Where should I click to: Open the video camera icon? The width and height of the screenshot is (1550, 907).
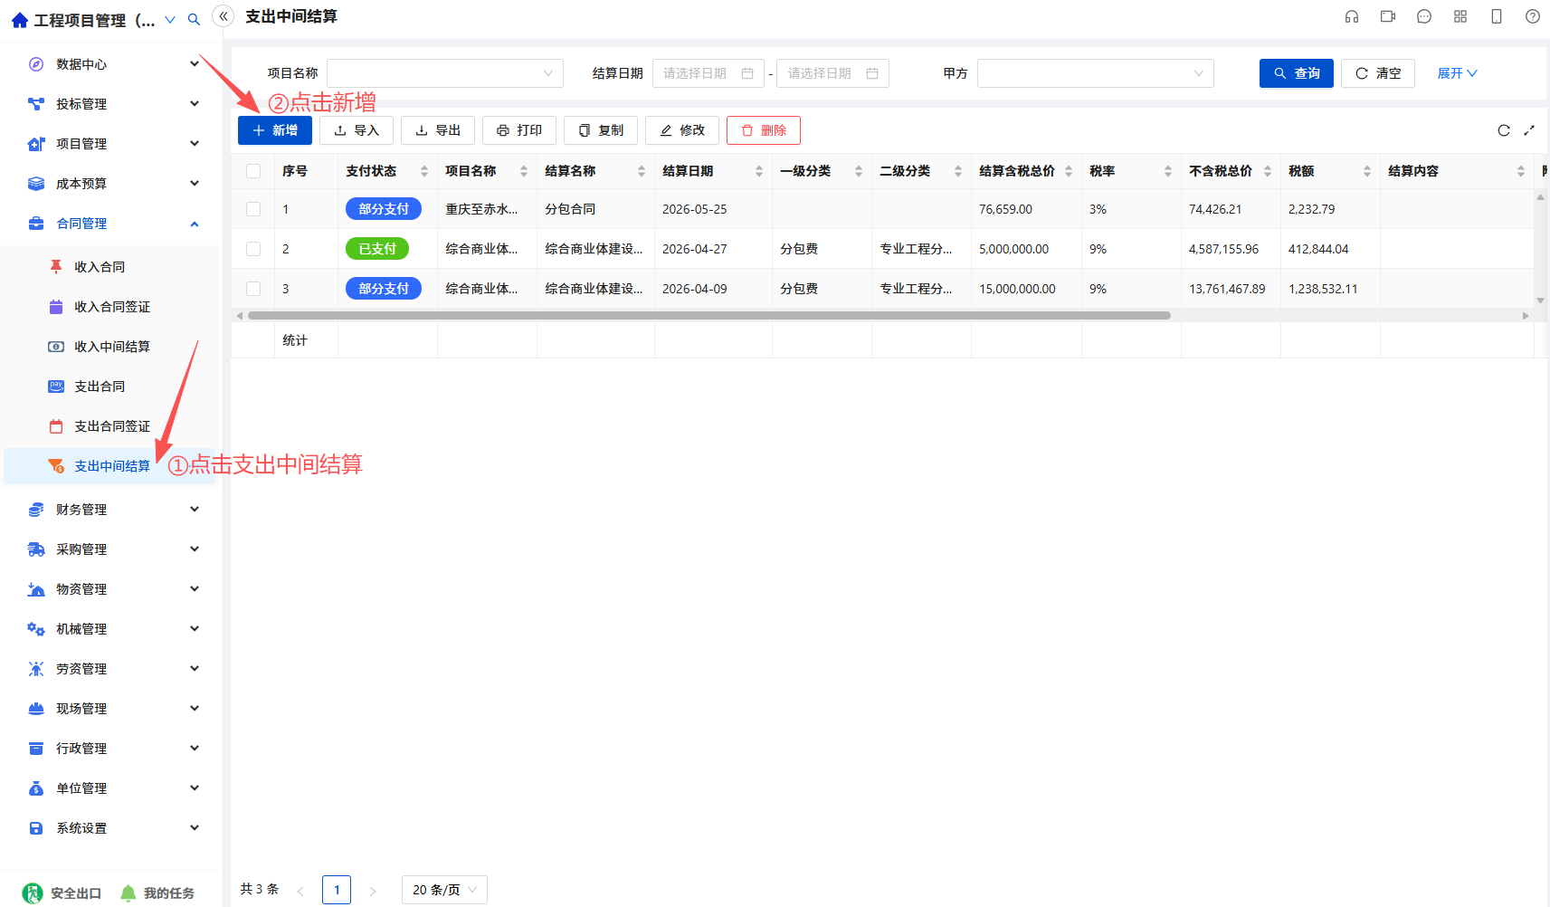pyautogui.click(x=1388, y=16)
